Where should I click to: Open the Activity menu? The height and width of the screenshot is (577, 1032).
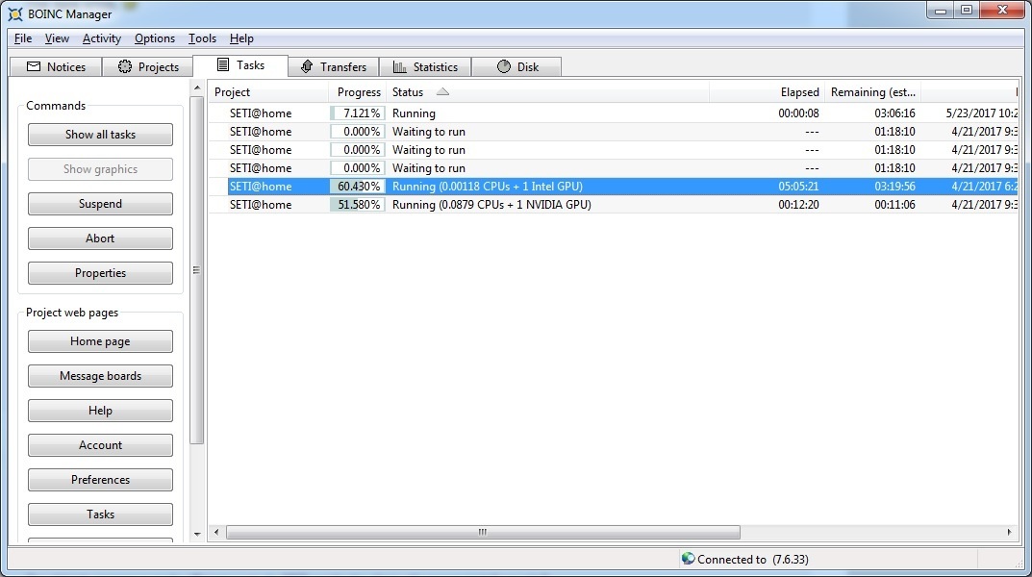click(x=101, y=38)
